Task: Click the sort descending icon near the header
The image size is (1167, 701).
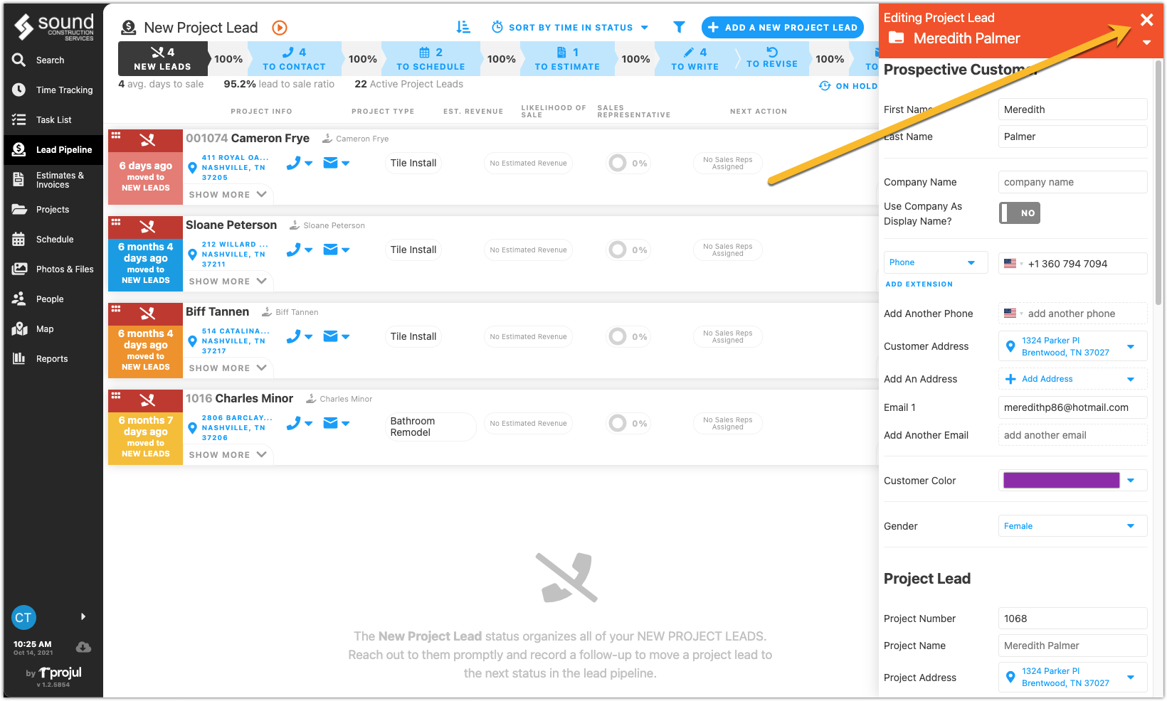Action: click(463, 26)
